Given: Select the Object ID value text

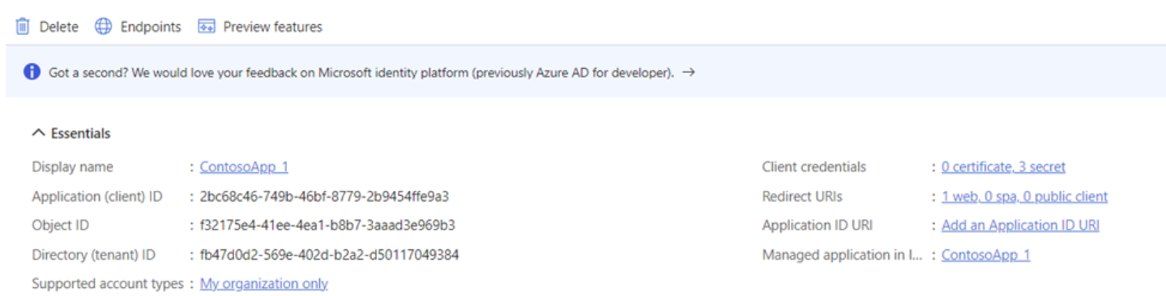Looking at the screenshot, I should [327, 225].
